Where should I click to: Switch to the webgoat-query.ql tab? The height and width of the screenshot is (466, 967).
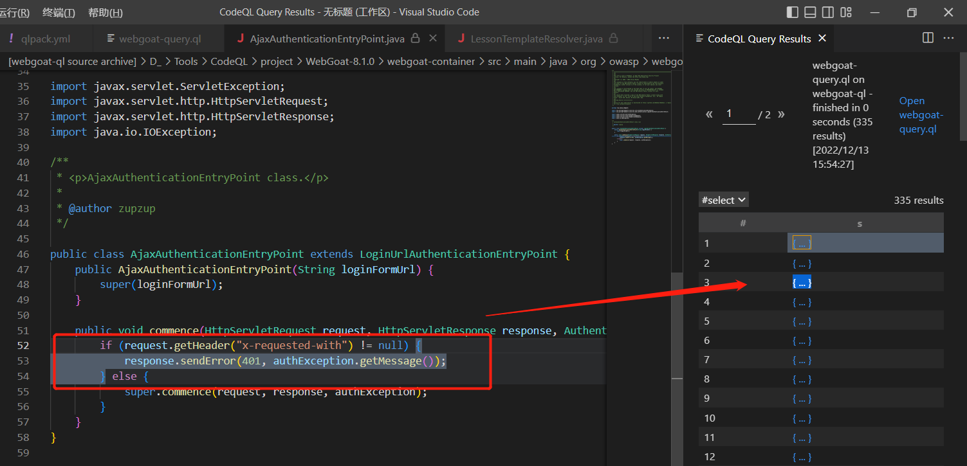click(160, 39)
